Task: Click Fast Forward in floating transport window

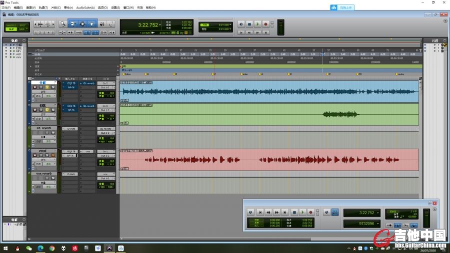Action: (x=276, y=212)
